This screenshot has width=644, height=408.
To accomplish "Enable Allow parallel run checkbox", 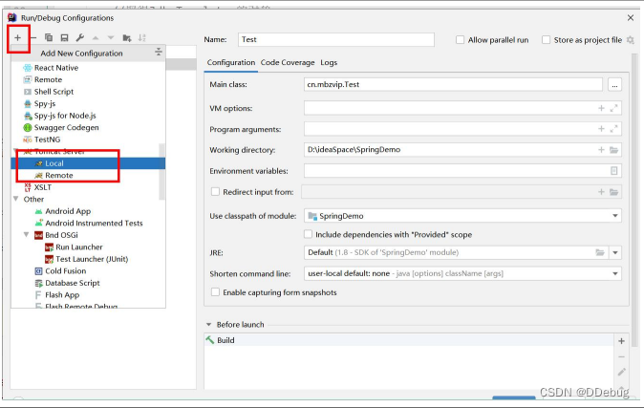I will (460, 40).
